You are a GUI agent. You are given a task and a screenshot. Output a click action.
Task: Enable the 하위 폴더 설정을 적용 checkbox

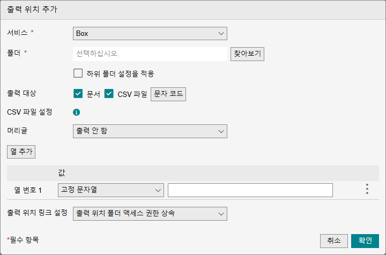[78, 73]
